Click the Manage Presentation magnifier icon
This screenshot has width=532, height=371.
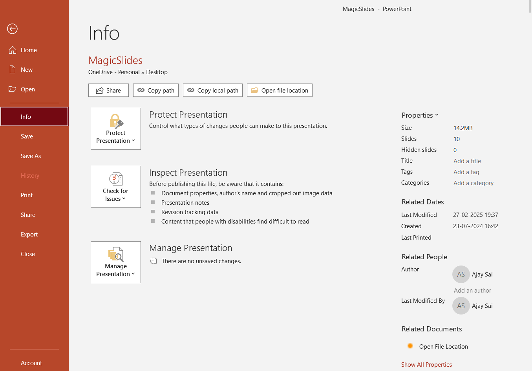click(116, 254)
